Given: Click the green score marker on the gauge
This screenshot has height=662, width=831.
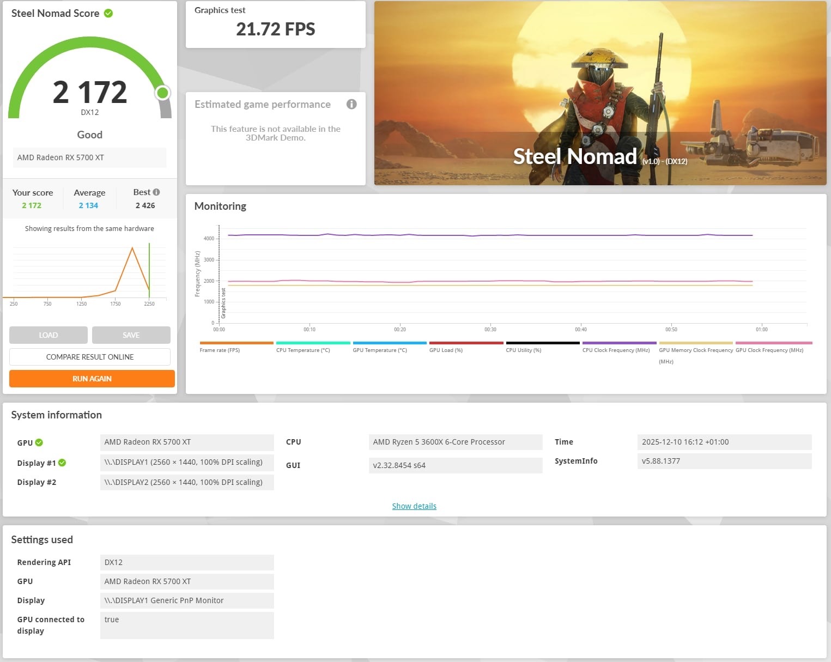Looking at the screenshot, I should point(162,93).
